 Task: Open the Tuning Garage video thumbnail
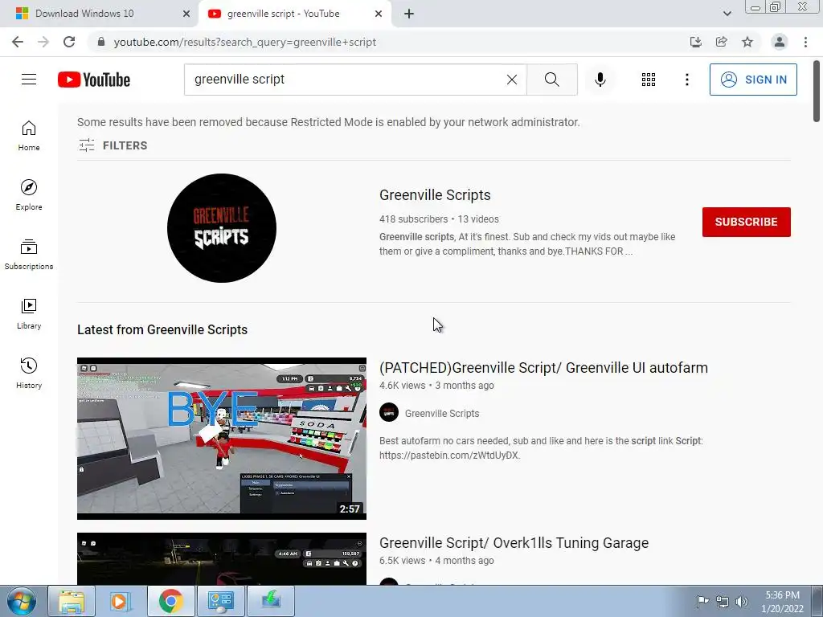tap(222, 559)
